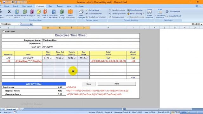Open the Home ribbon tab
The image size is (203, 114).
pos(6,6)
